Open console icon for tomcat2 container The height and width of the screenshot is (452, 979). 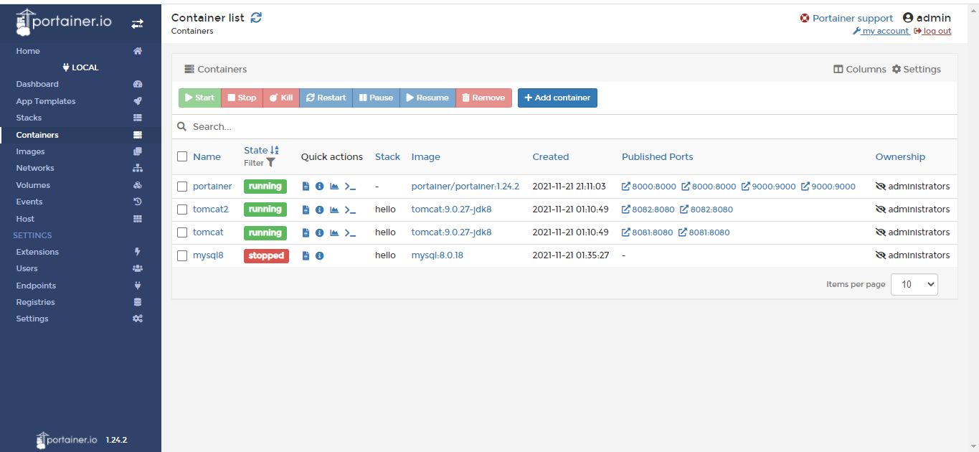350,209
